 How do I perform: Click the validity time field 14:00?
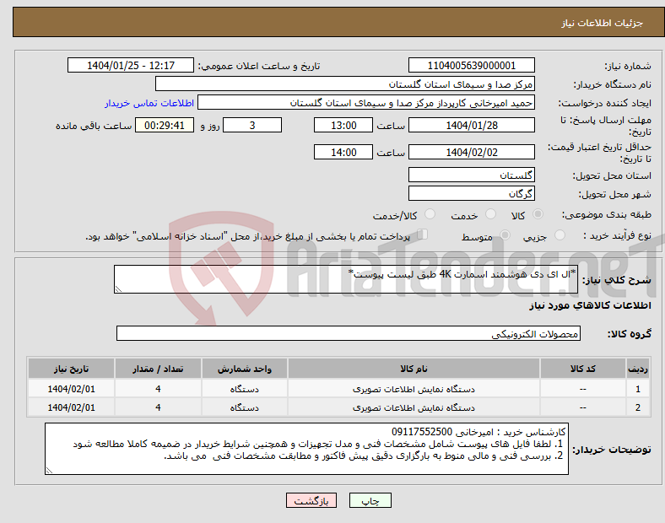[343, 152]
